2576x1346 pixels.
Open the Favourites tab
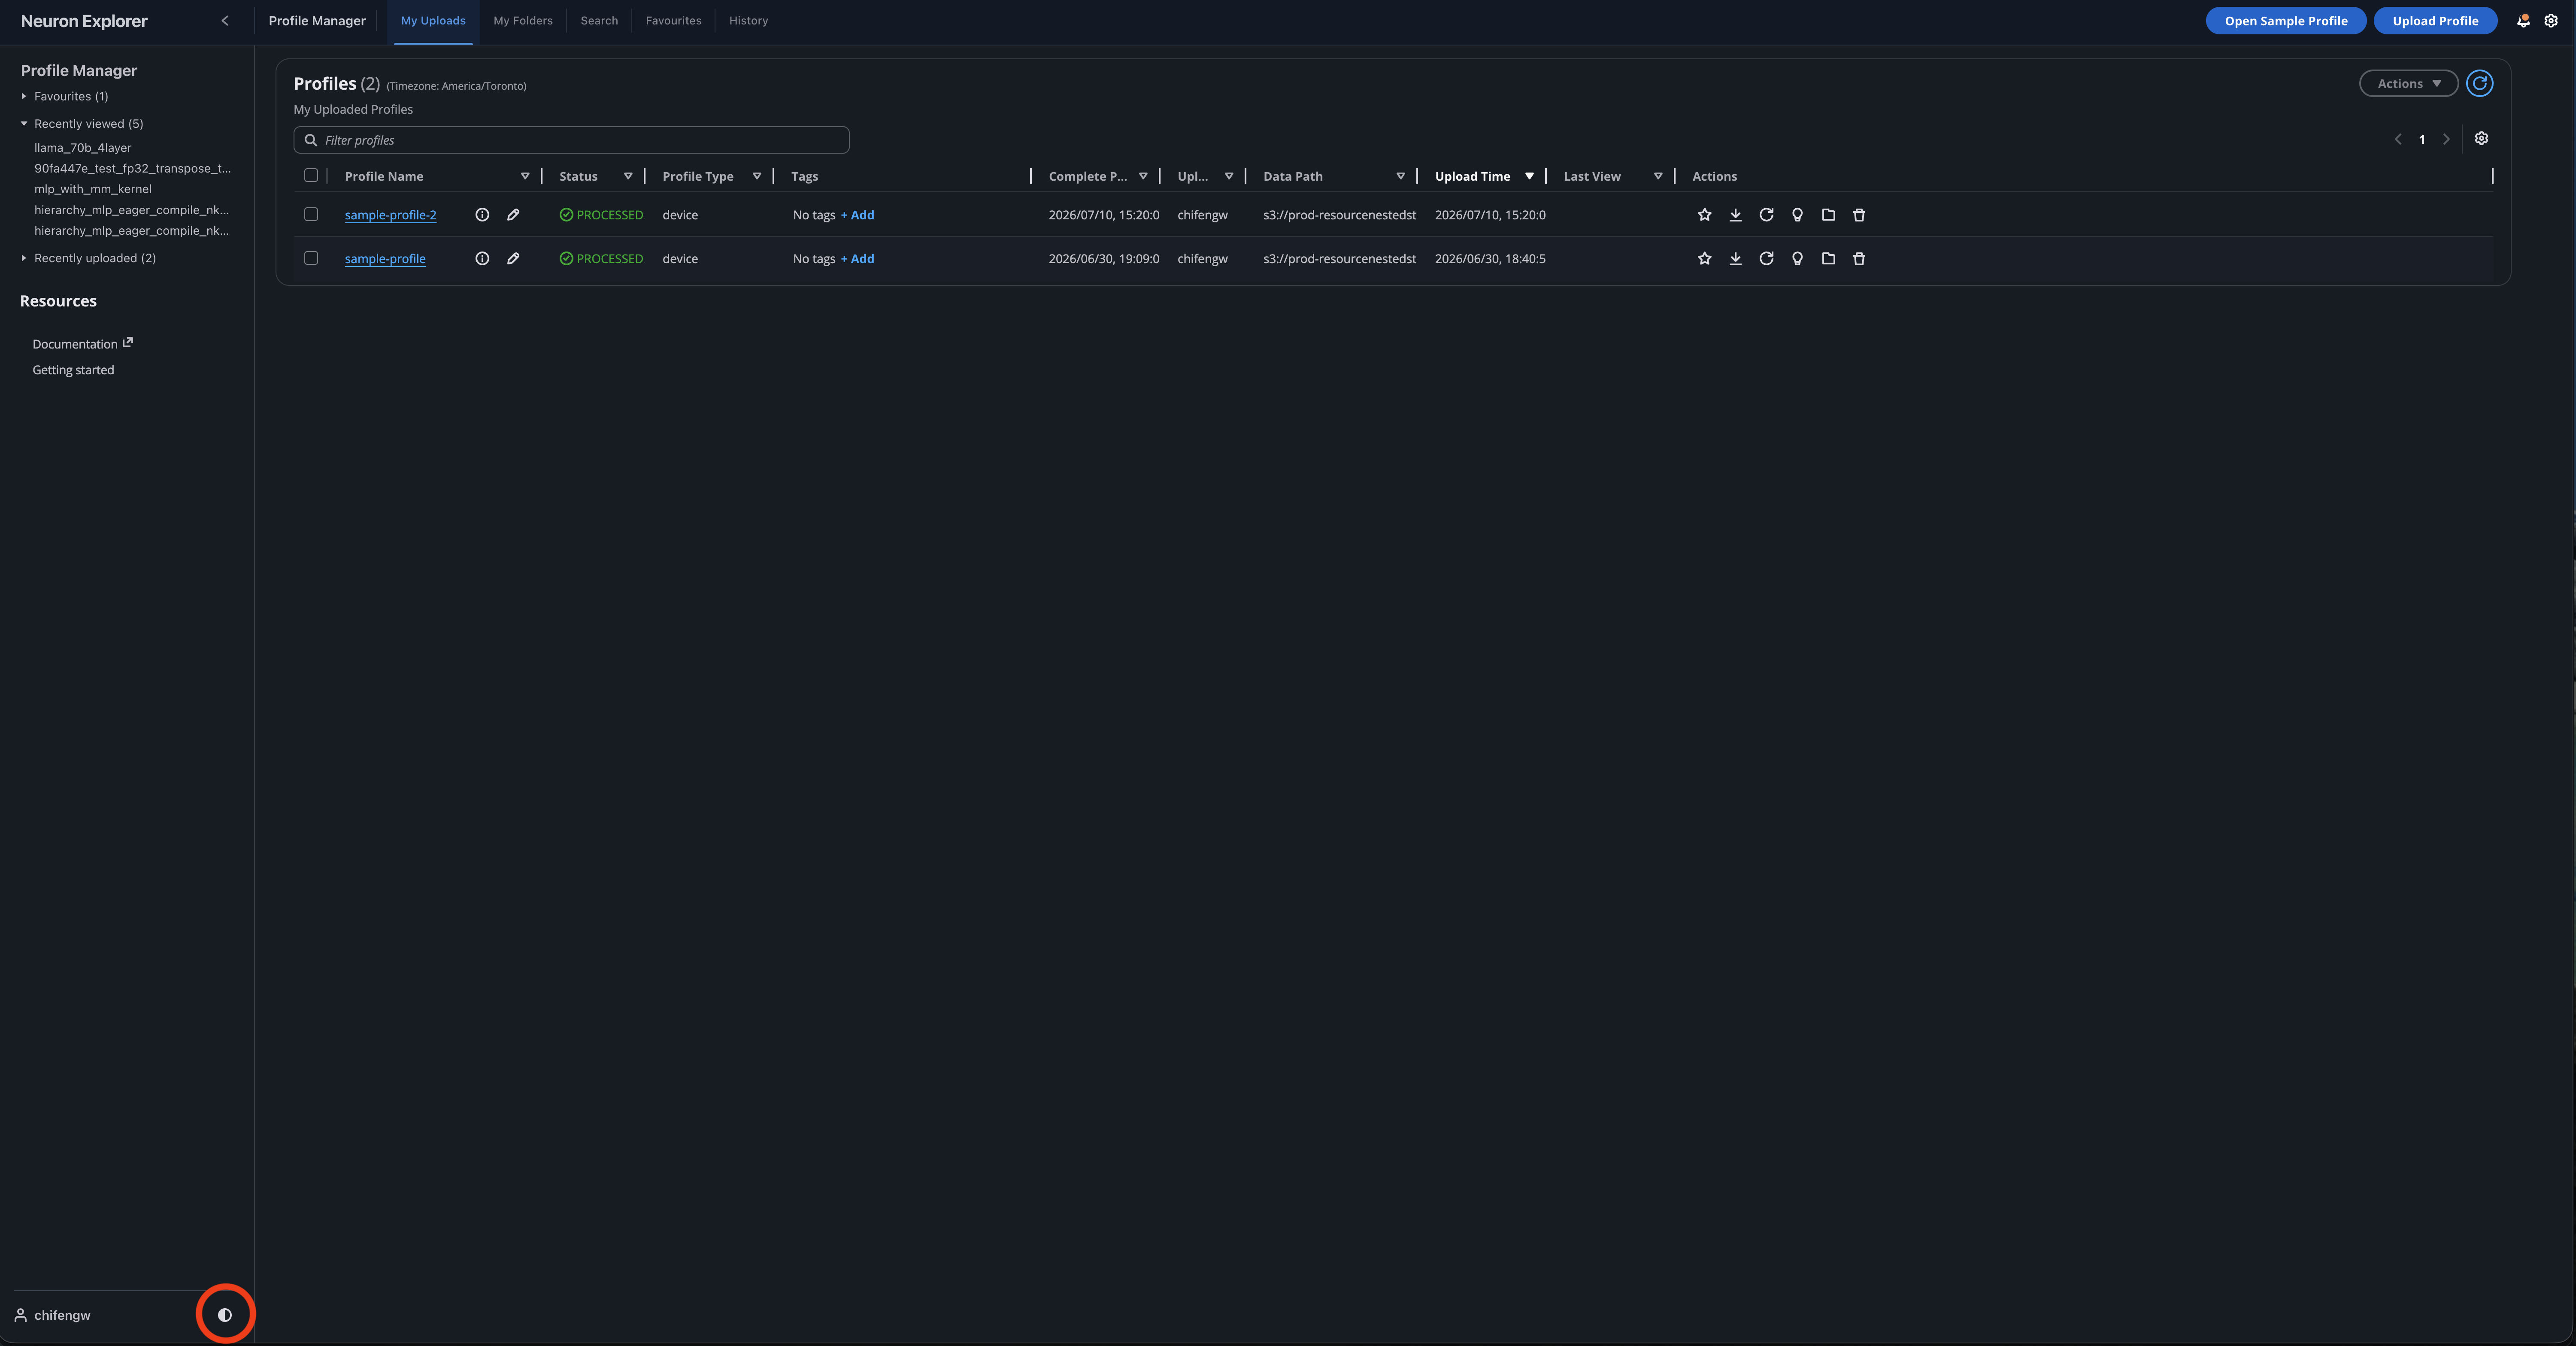673,21
